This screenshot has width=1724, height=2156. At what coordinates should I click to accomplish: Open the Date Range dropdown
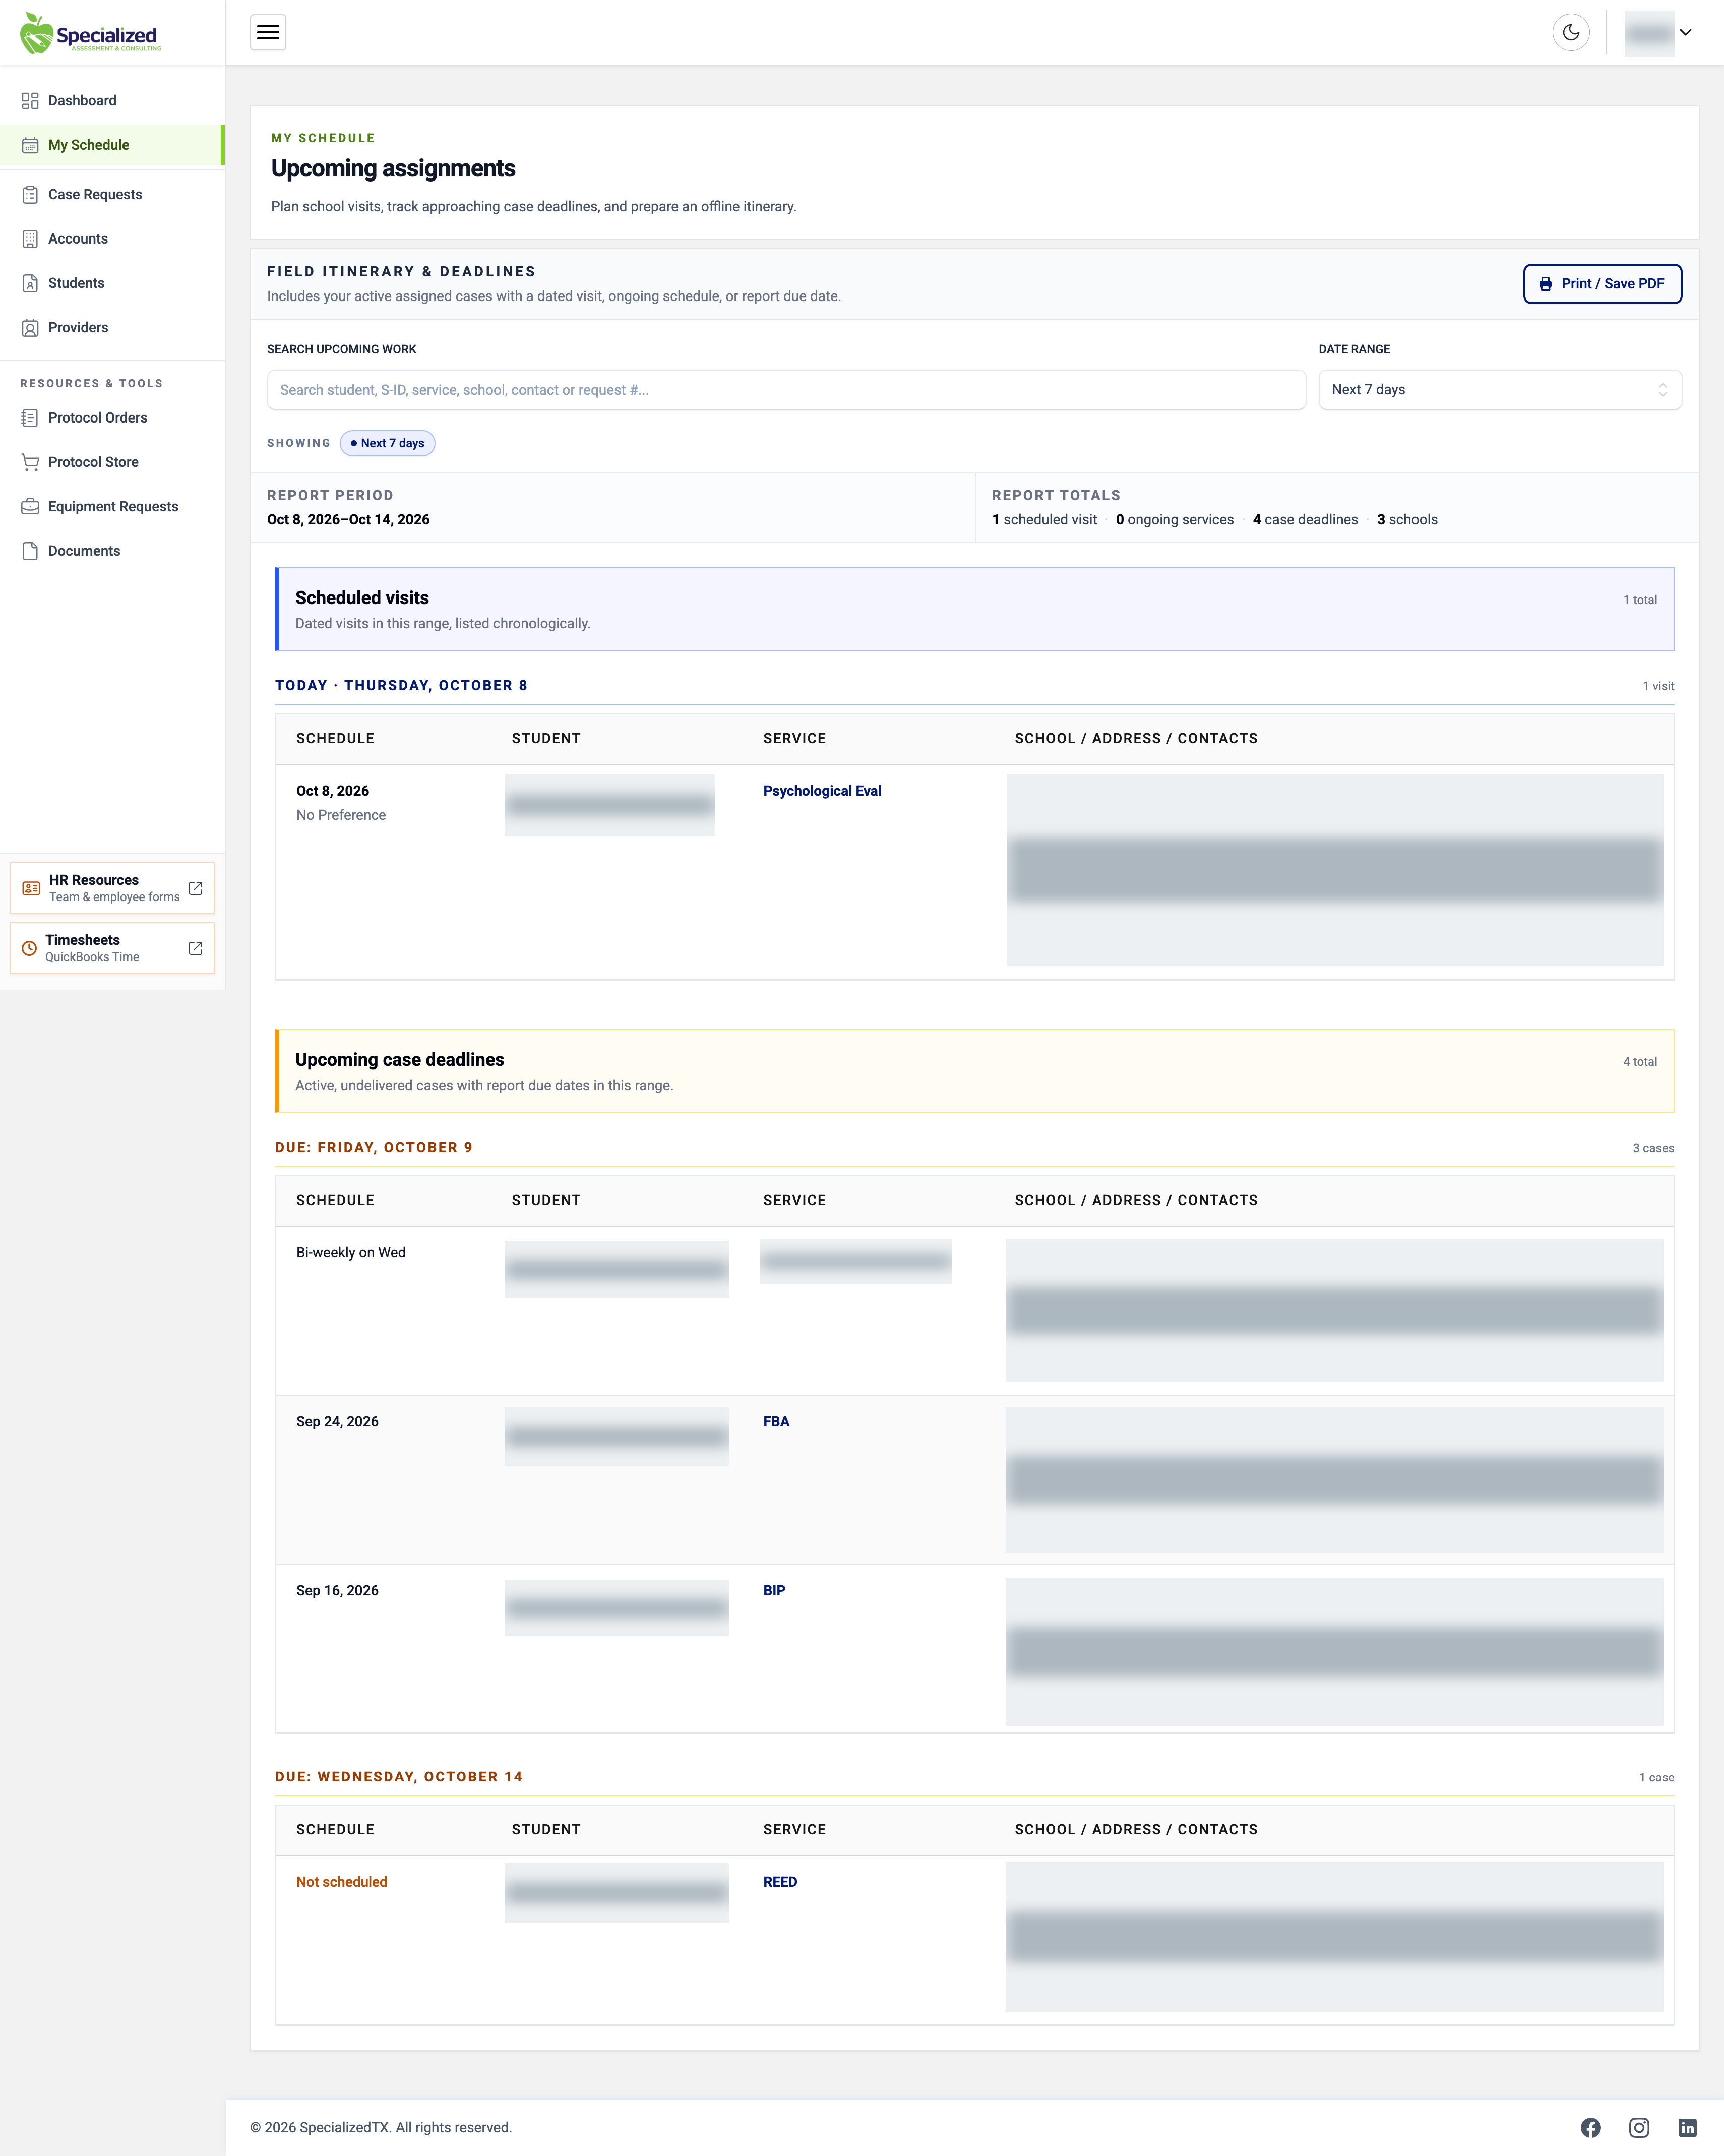click(1500, 390)
